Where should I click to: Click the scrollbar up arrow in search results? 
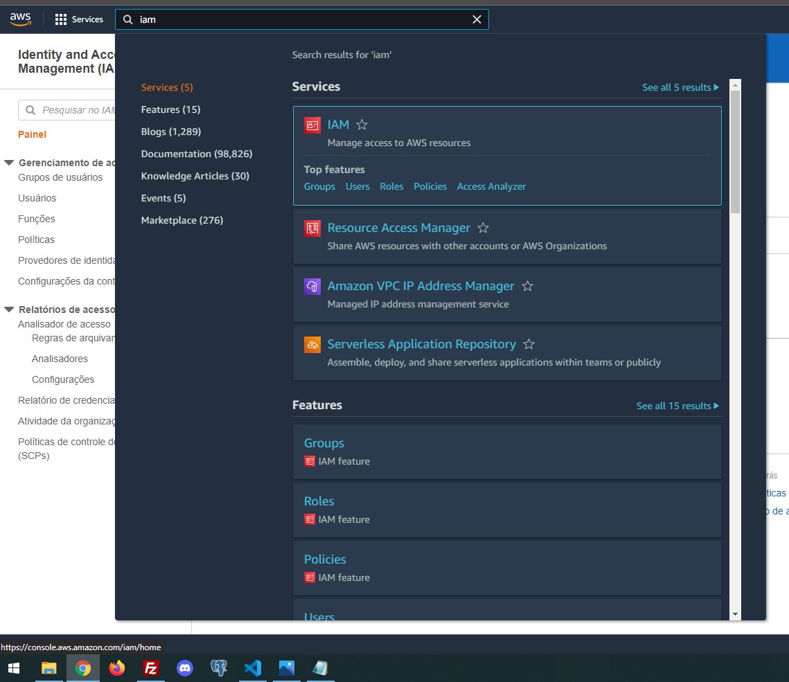click(x=735, y=85)
